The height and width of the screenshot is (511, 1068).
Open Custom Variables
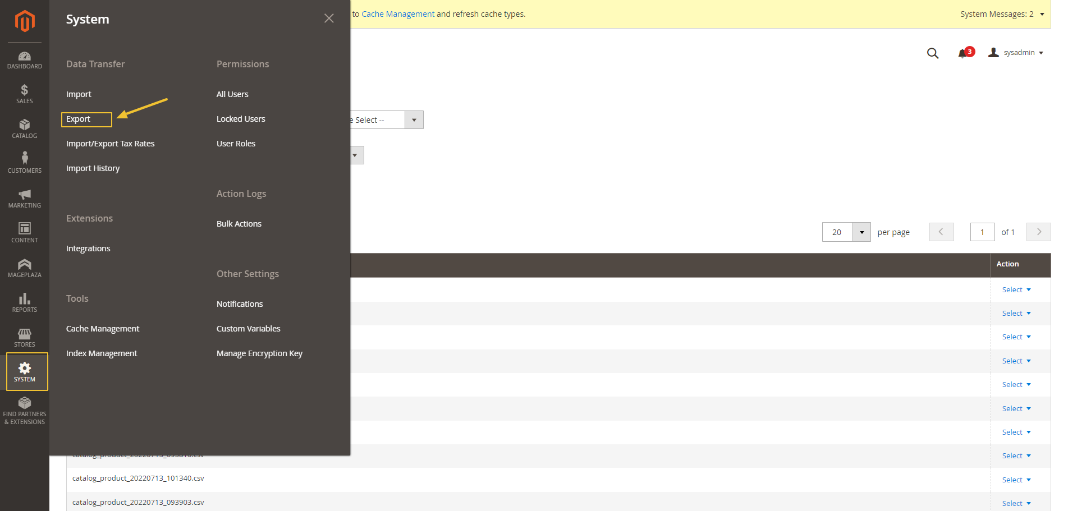point(249,329)
